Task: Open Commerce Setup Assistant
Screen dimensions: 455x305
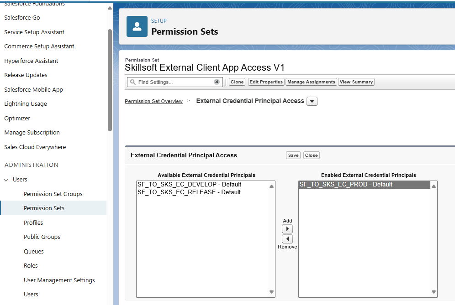Action: (x=39, y=47)
